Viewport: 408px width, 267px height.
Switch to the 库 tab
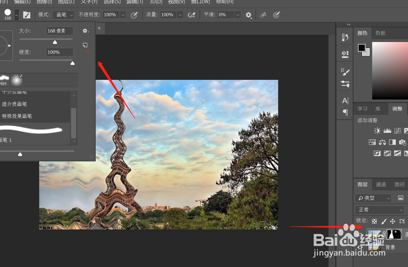click(x=378, y=109)
